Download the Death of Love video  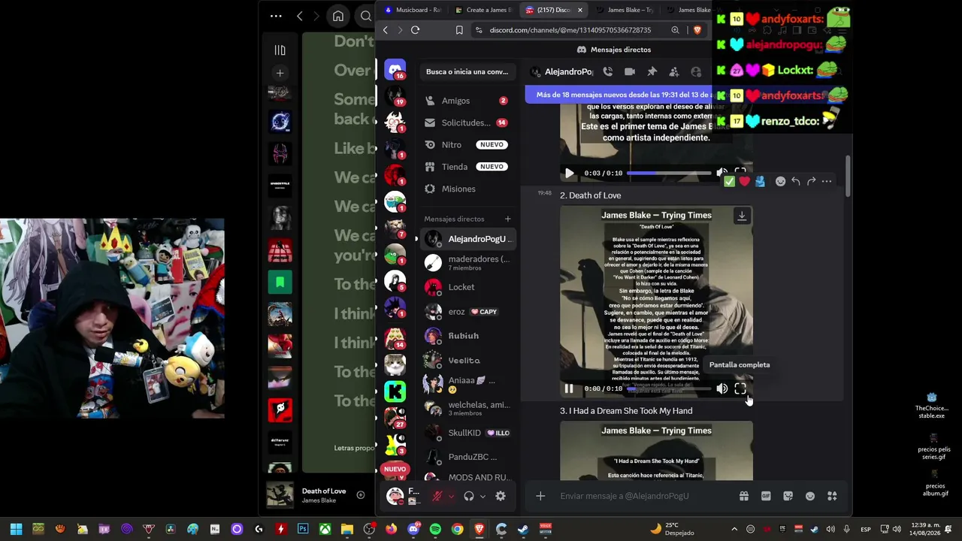[x=742, y=216]
